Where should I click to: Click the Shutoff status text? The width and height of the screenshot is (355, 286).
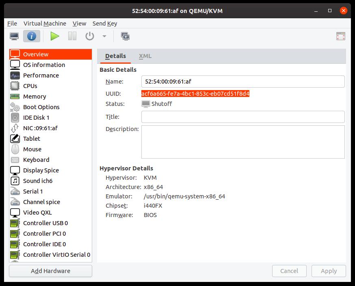162,104
